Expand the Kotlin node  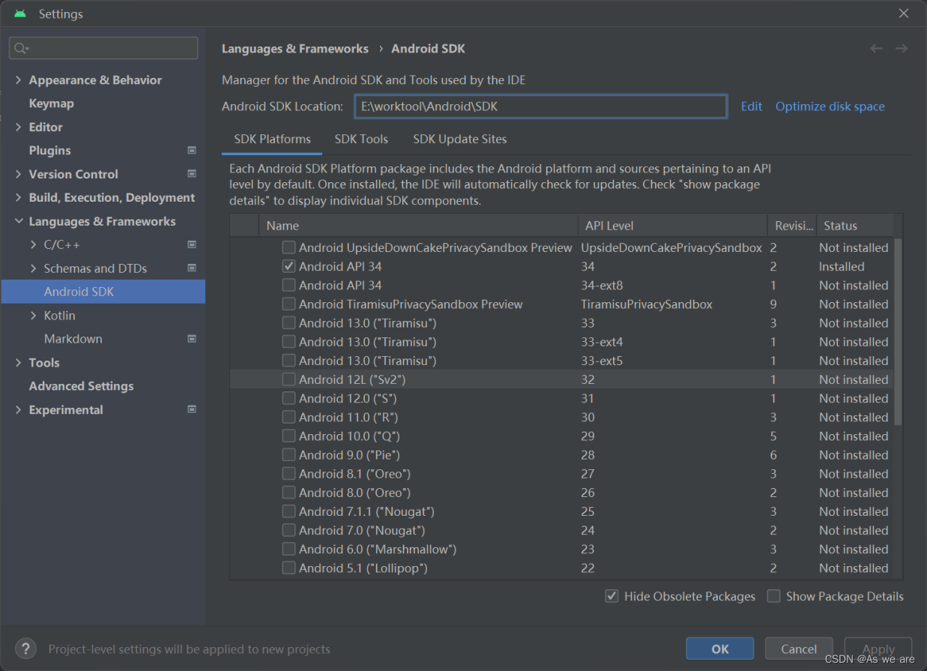tap(33, 316)
